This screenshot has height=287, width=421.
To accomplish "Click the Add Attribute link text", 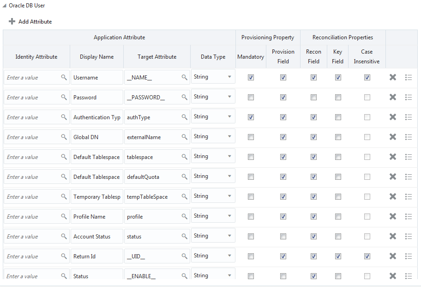I will point(35,22).
